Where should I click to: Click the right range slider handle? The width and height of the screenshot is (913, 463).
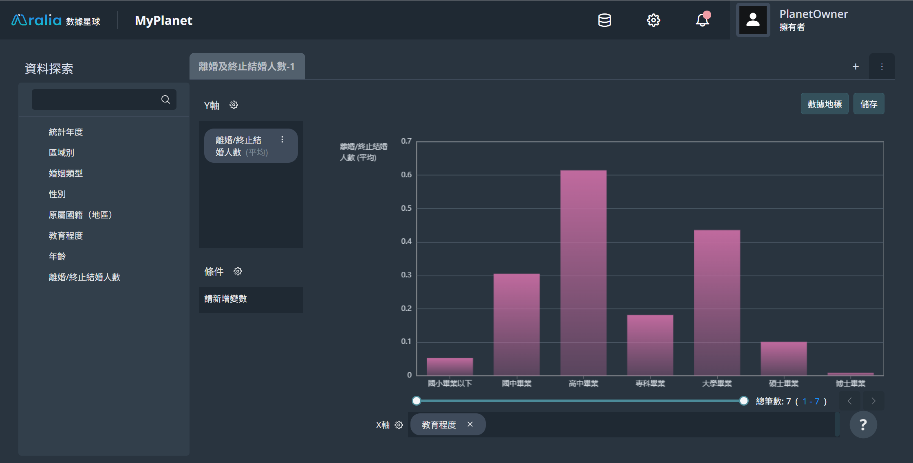[744, 401]
